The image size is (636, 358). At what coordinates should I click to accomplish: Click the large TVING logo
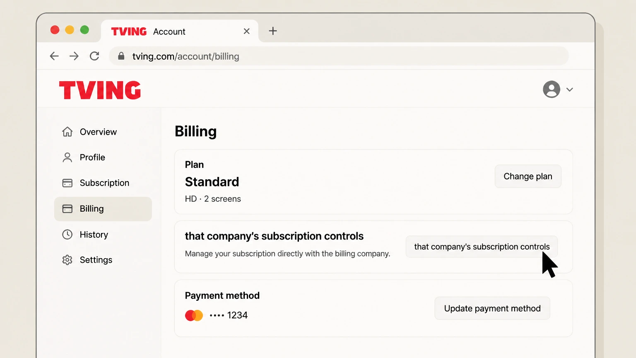pos(100,90)
